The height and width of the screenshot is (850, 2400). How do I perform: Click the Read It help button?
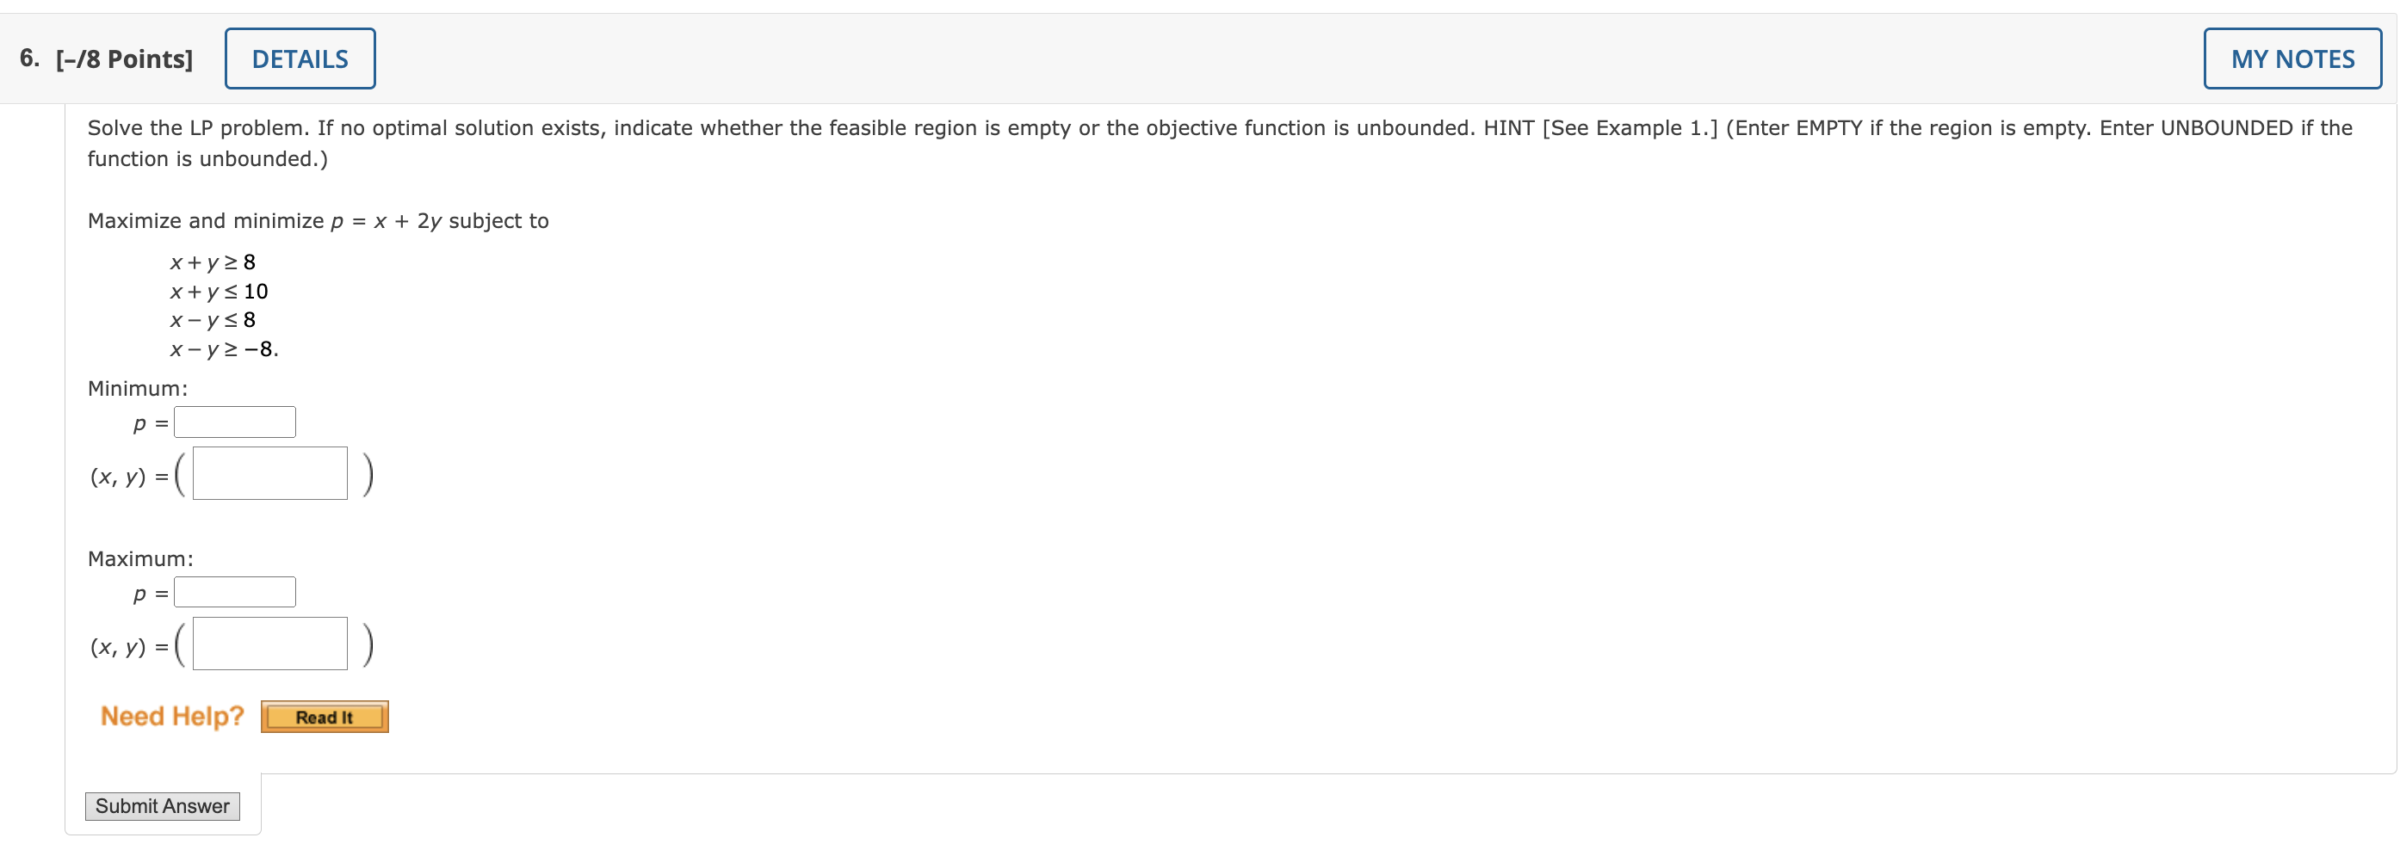click(x=325, y=716)
